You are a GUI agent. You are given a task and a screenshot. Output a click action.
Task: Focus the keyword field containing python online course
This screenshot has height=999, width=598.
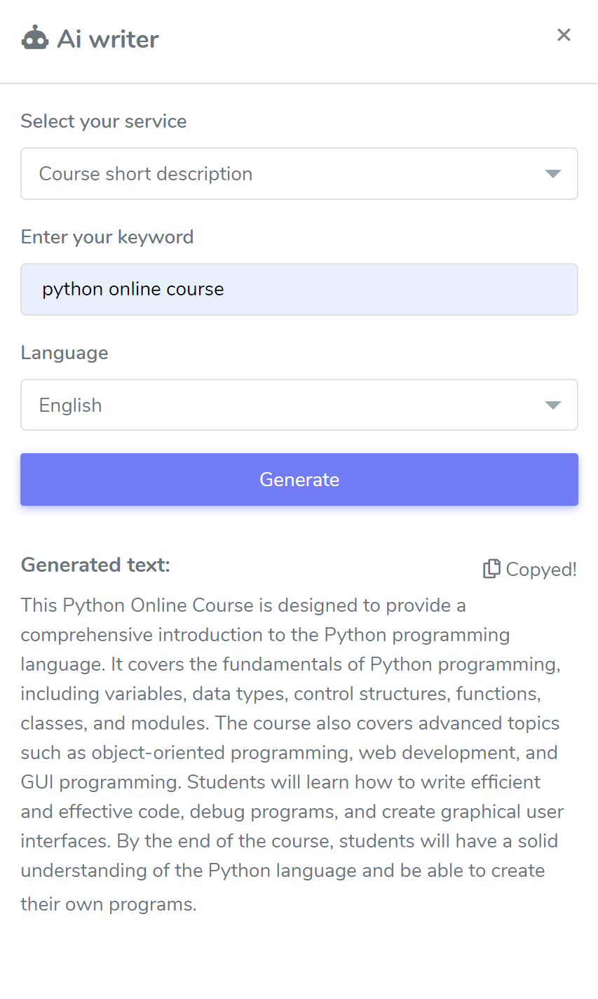pos(299,289)
